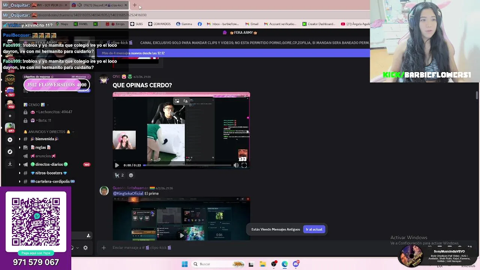Toggle fullscreen on the first video
The image size is (480, 270).
(244, 165)
